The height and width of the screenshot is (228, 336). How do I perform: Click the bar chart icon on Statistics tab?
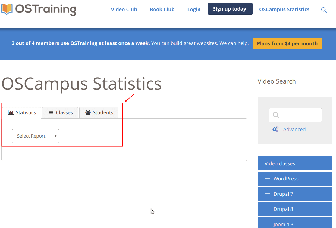11,112
